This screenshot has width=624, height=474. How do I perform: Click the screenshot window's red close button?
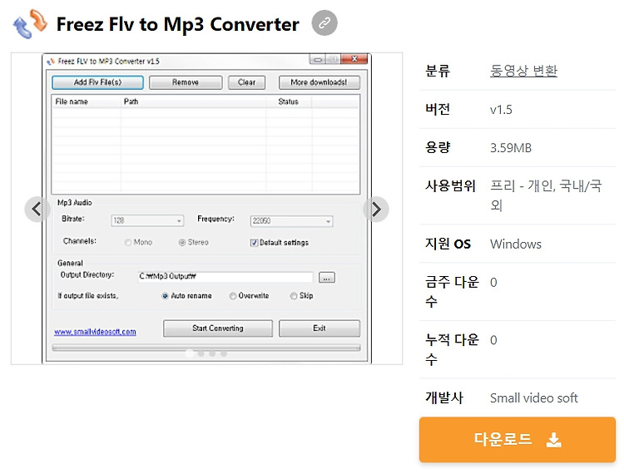point(354,59)
